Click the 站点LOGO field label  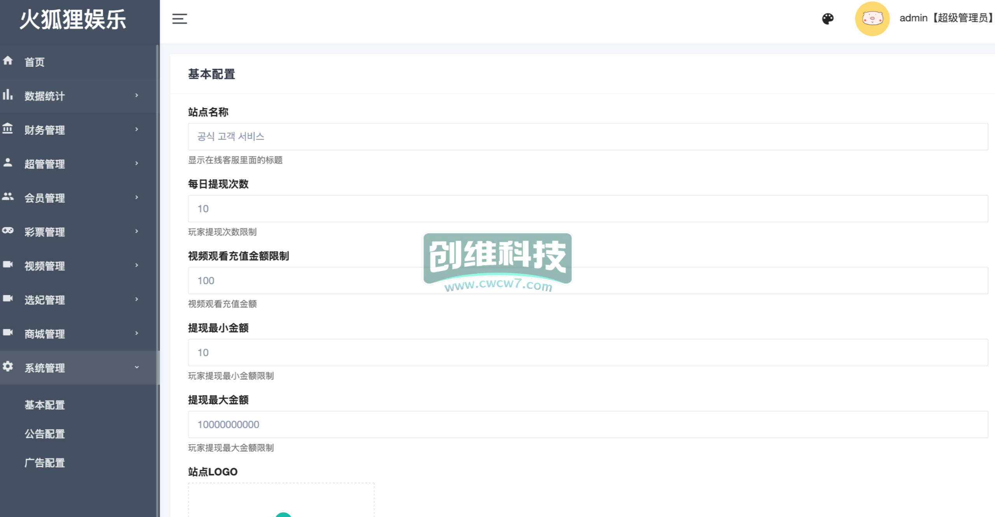click(x=213, y=472)
